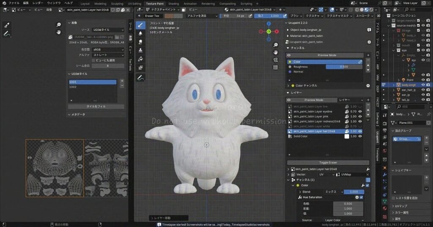The height and width of the screenshot is (227, 433).
Task: Switch to the Shading workspace tab
Action: (x=173, y=3)
